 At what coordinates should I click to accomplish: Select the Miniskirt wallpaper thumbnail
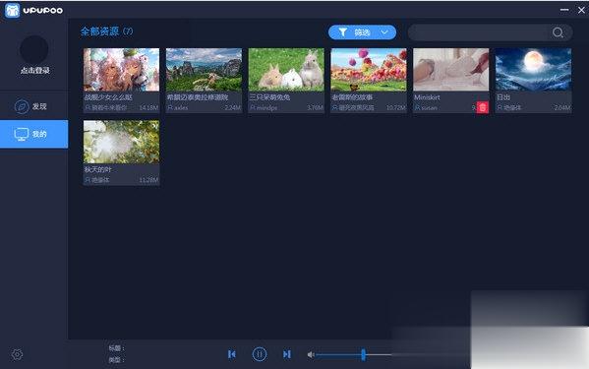(x=451, y=70)
